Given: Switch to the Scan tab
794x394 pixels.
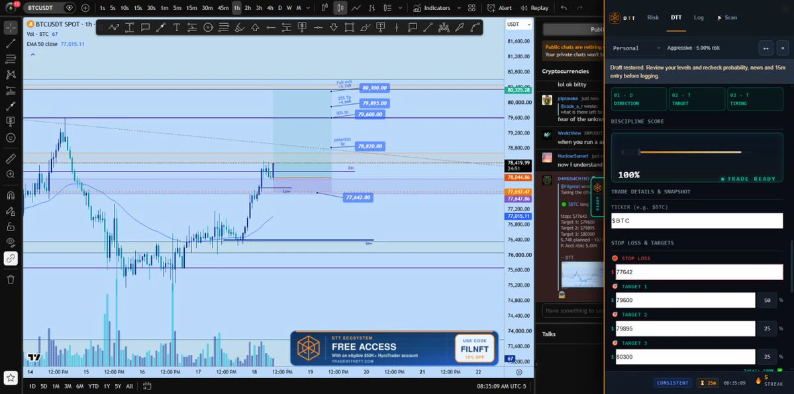Looking at the screenshot, I should tap(727, 17).
